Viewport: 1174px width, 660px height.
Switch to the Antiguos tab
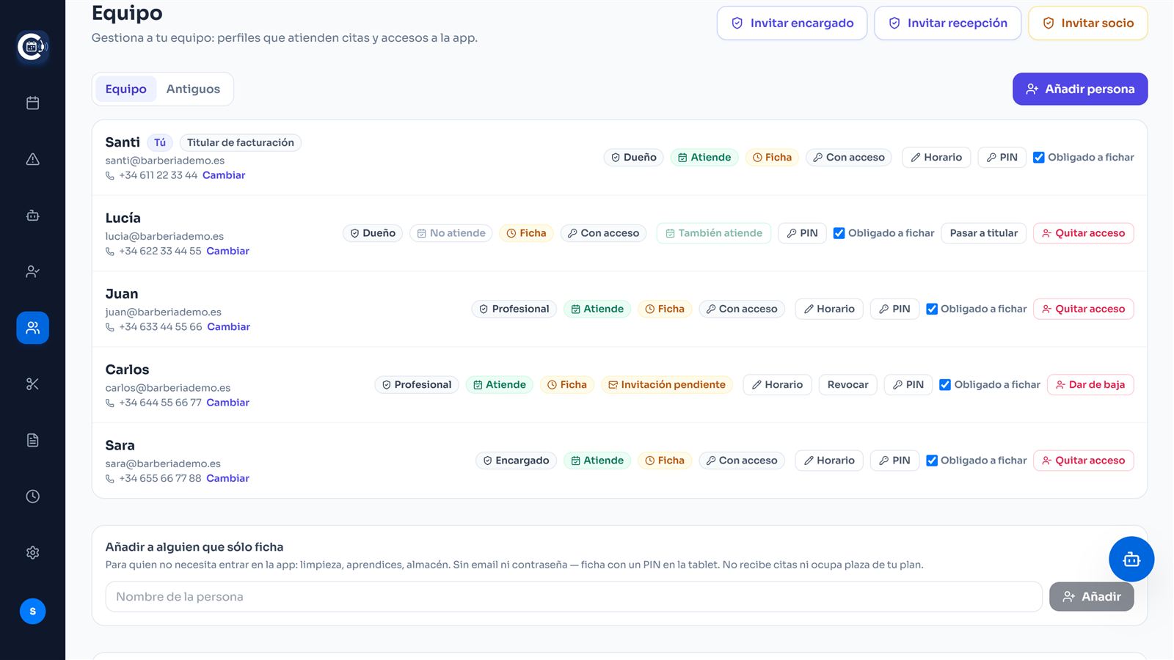click(193, 89)
